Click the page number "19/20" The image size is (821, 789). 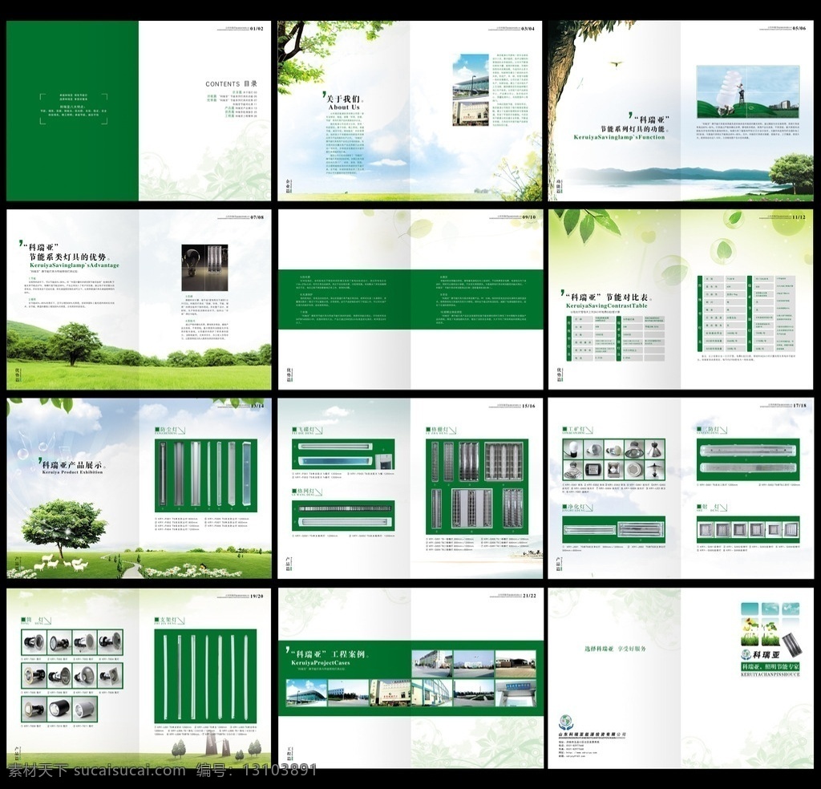257,597
